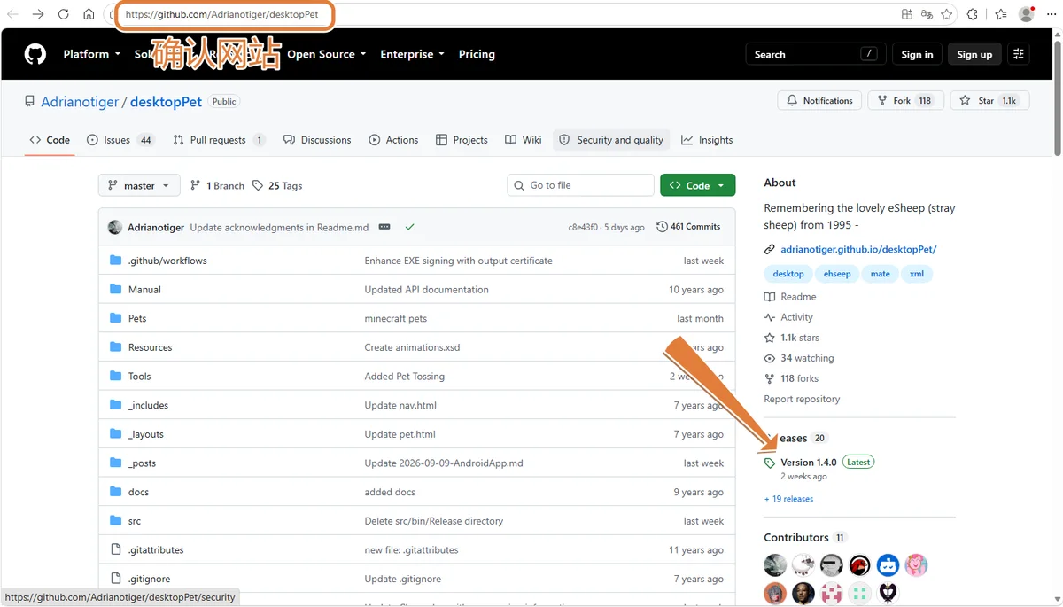Image resolution: width=1063 pixels, height=607 pixels.
Task: Open appearance settings icon next to Sign up
Action: click(1019, 54)
